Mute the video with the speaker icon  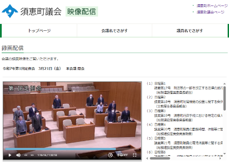[18, 155]
